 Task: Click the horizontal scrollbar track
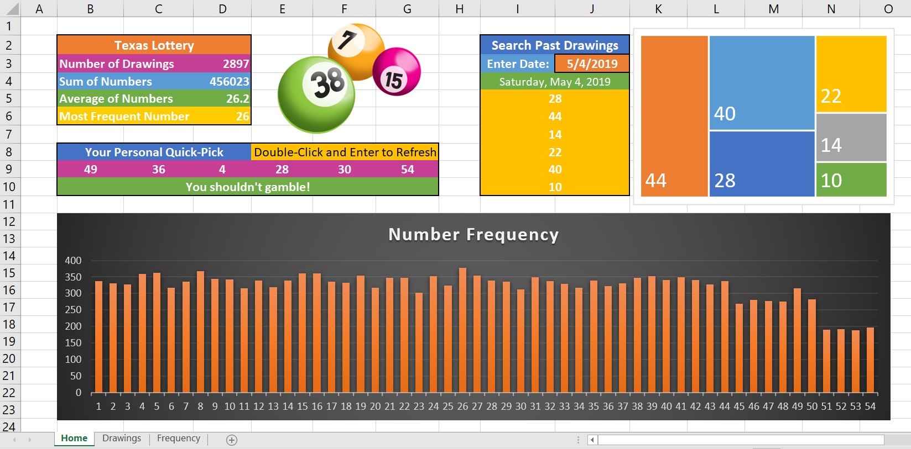pos(741,440)
